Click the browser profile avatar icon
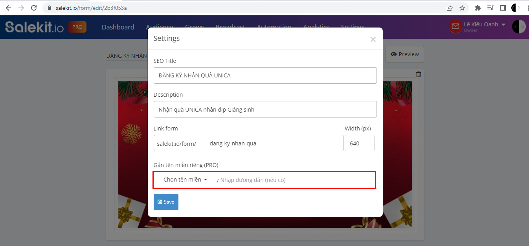This screenshot has width=529, height=246. 516,8
